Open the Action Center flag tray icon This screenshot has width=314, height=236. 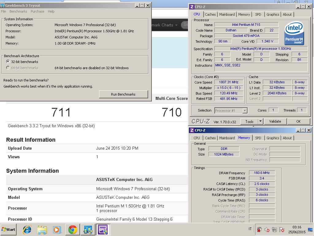(x=282, y=229)
